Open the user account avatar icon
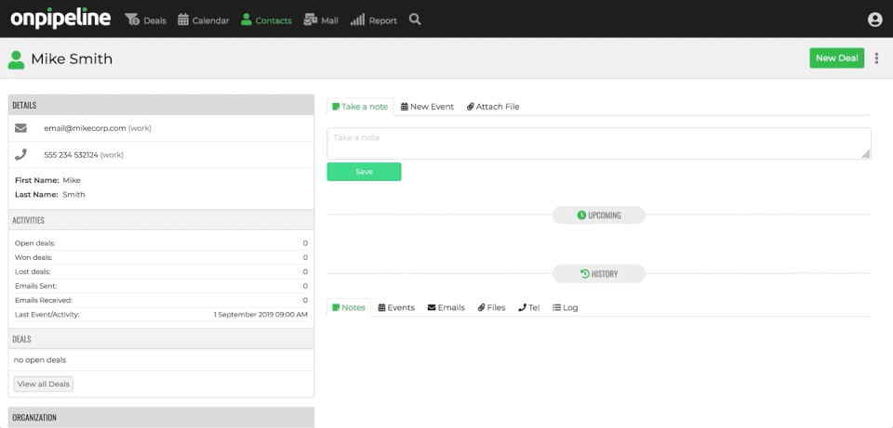This screenshot has height=428, width=893. (x=874, y=19)
